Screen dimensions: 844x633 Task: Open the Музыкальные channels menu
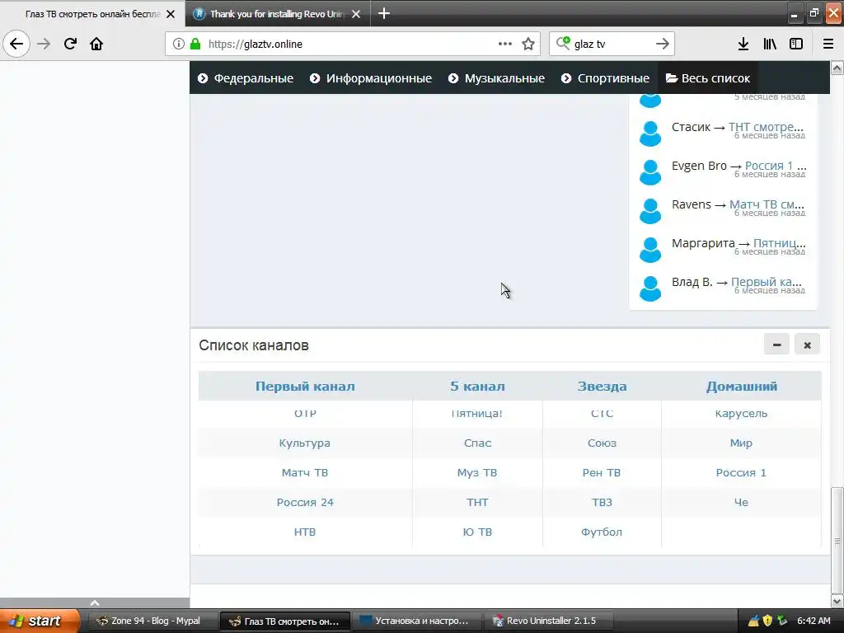pyautogui.click(x=497, y=78)
